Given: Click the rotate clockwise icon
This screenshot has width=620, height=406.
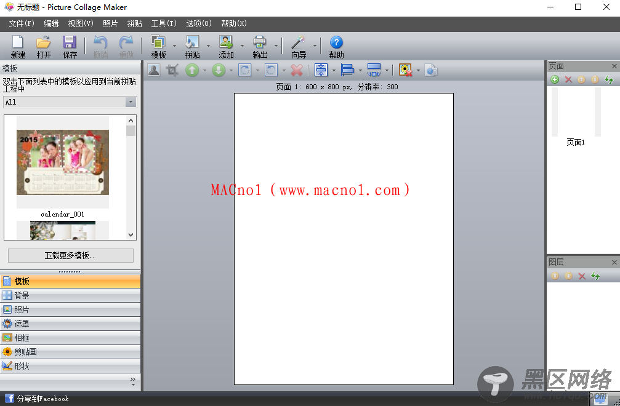Looking at the screenshot, I should click(x=245, y=70).
